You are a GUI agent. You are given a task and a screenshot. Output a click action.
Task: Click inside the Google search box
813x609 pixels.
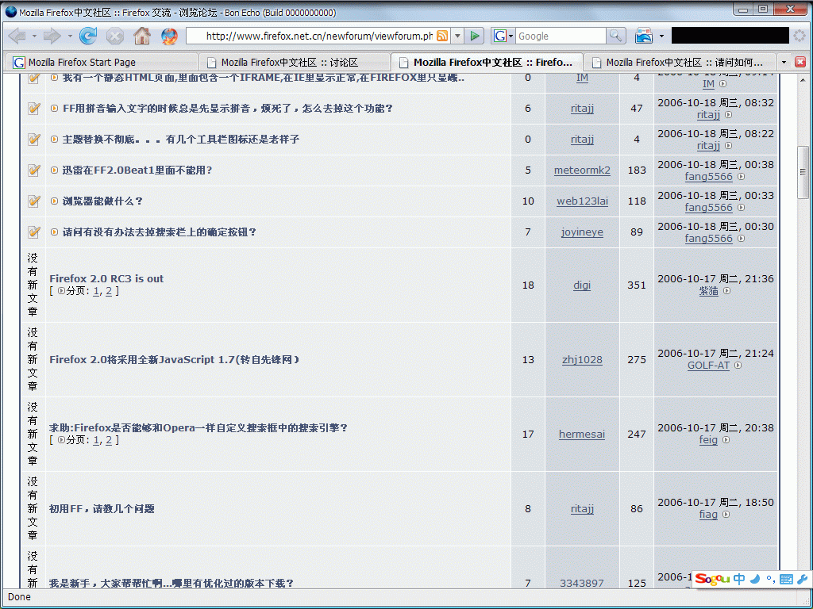click(x=561, y=36)
